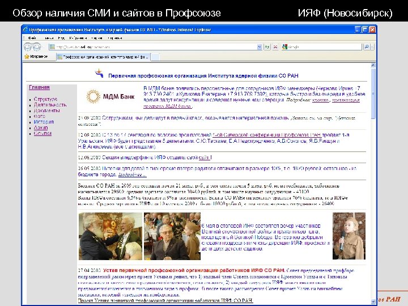The image size is (408, 306).
Task: Select the Профсоюзная организация Института browser tab
Action: tap(103, 57)
